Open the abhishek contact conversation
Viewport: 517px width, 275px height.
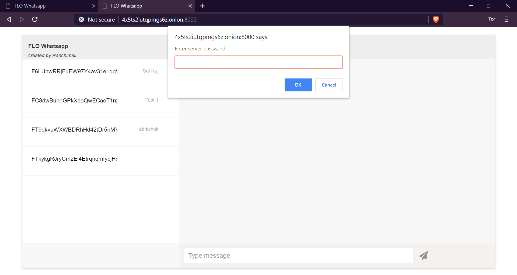coord(95,130)
